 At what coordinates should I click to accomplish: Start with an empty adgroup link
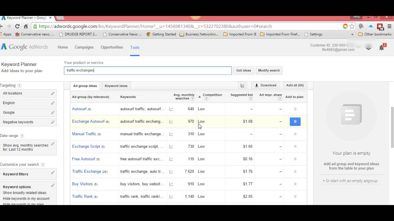[350, 181]
